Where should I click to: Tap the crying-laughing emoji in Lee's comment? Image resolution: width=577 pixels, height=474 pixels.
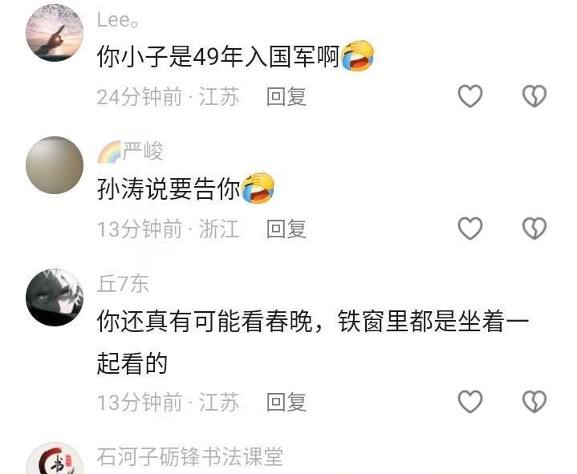(357, 55)
